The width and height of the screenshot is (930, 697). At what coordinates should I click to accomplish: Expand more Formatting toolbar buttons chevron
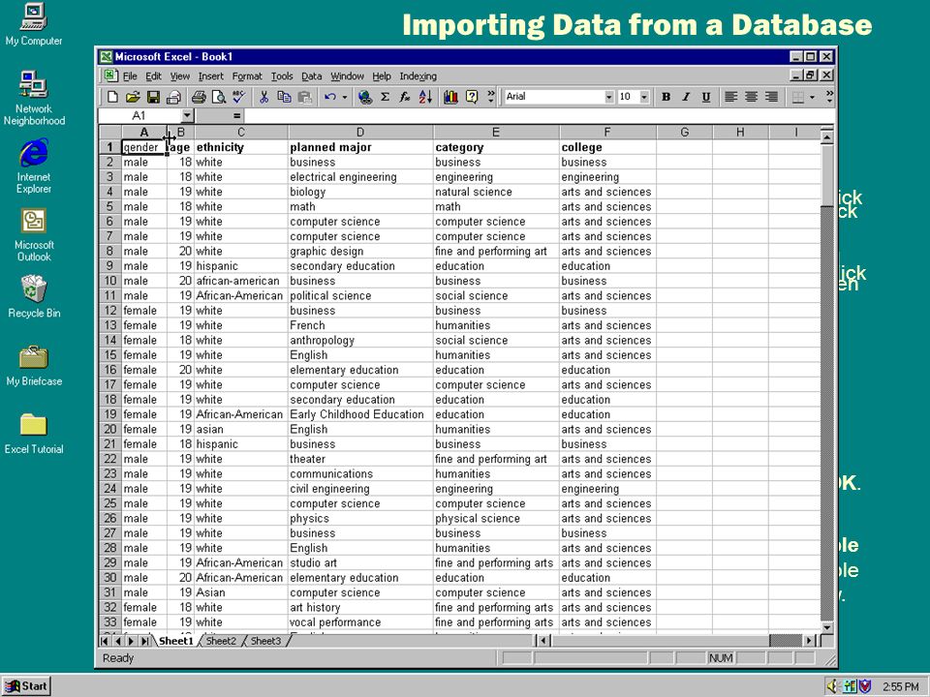tap(829, 97)
